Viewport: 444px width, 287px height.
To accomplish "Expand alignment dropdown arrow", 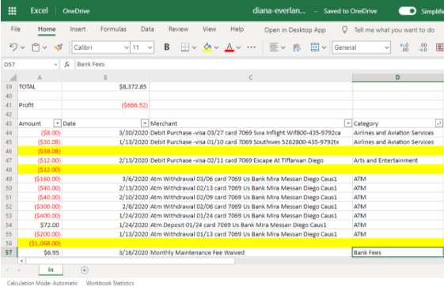I will (283, 47).
